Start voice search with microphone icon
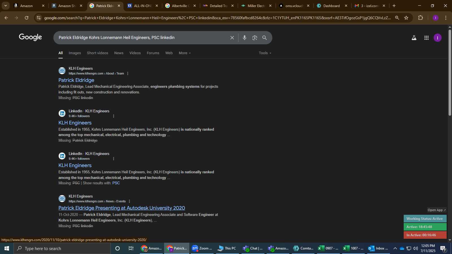Screen dimensions: 452x254 (x=244, y=38)
